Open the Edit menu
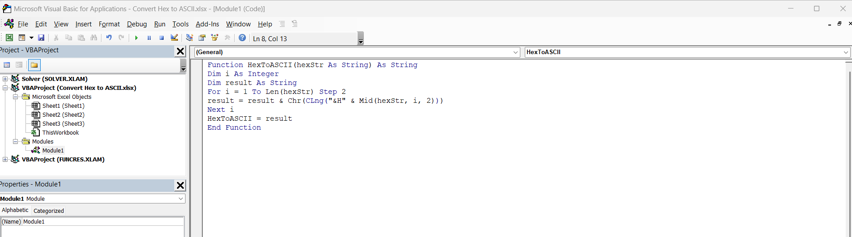 tap(41, 24)
